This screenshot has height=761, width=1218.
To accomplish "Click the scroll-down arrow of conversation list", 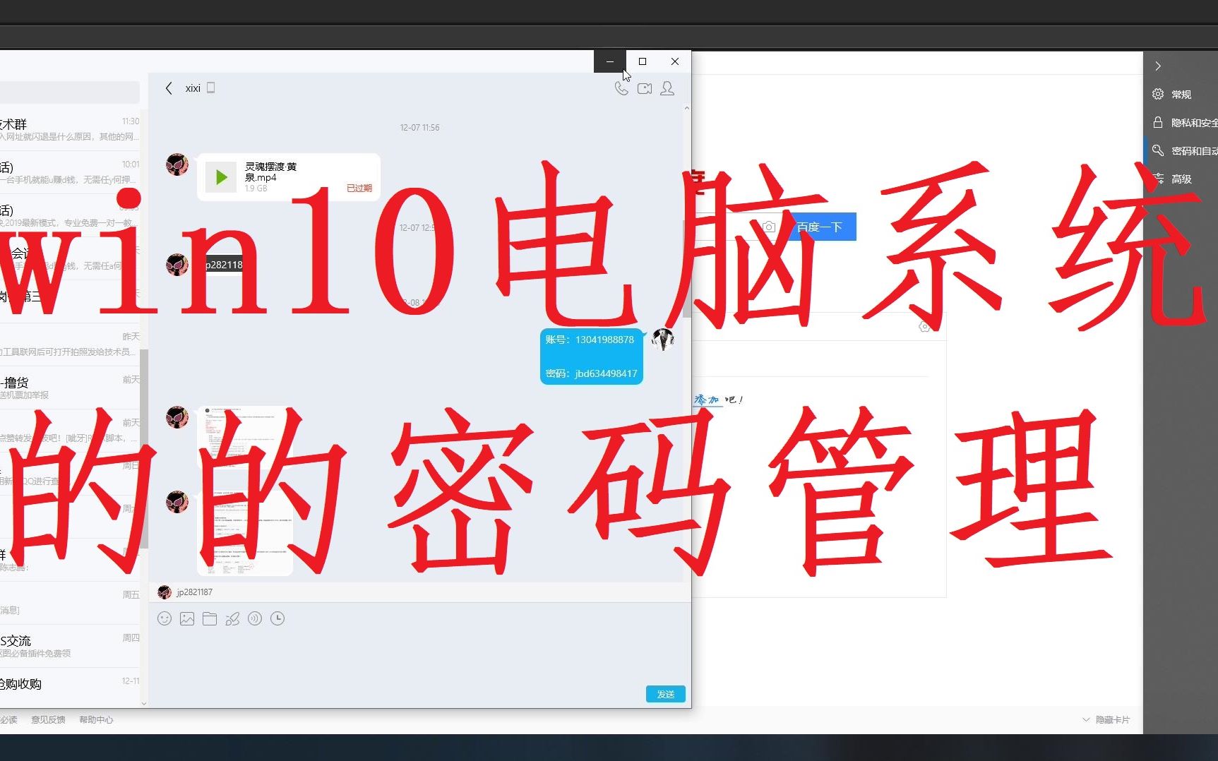I will pos(144,702).
